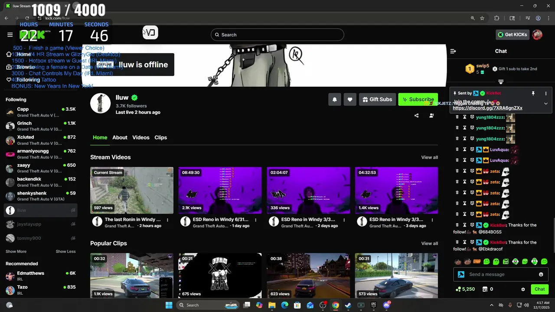Timeout sender of @Ebkdracof follow message

[x=464, y=242]
